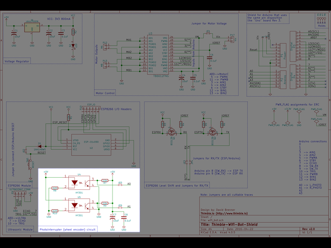Click "ESP8266 Level Shift and Jumpers" label
331x248 pixels.
(x=177, y=186)
